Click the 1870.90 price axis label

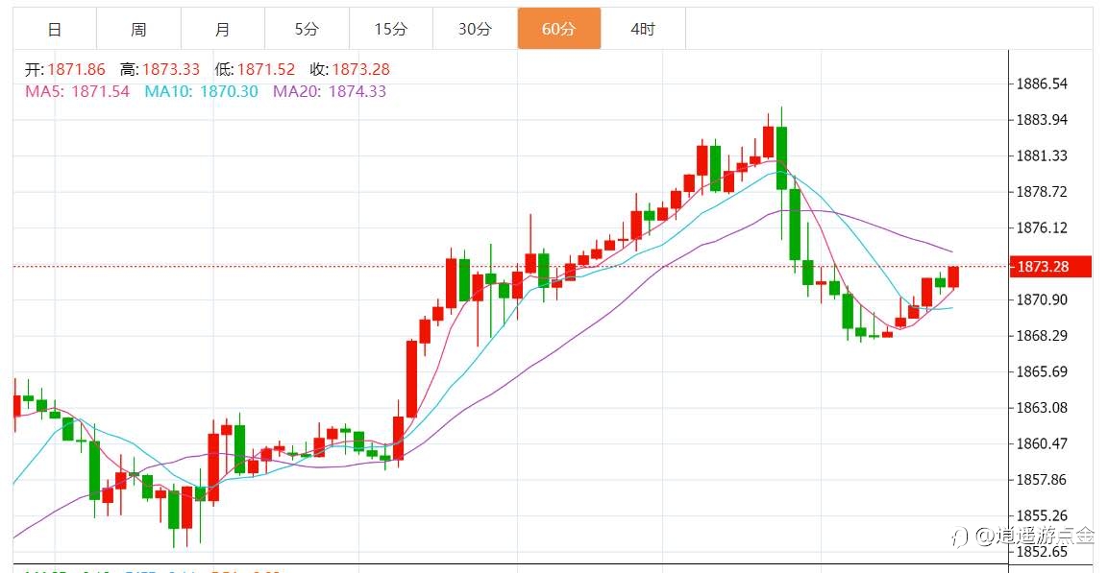tap(1042, 299)
